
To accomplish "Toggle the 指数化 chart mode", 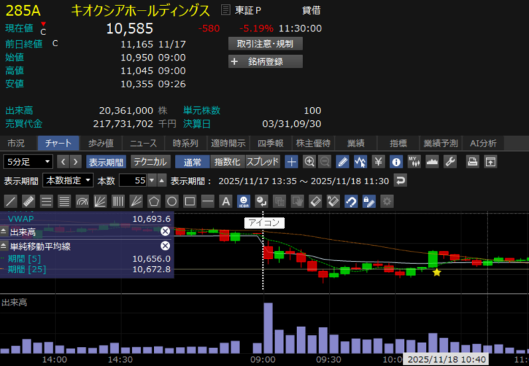I will click(x=227, y=162).
